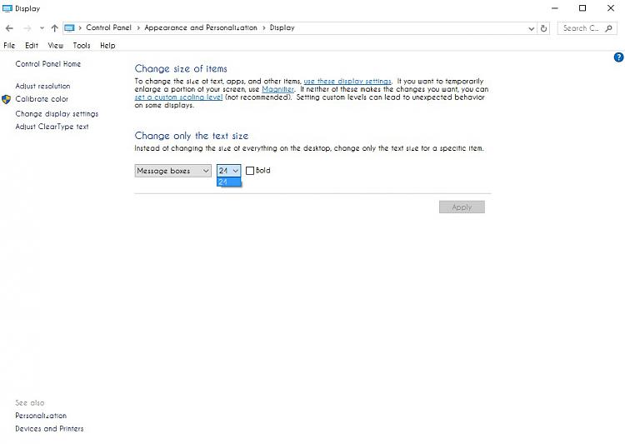Screen dimensions: 625x444
Task: Expand chevron before Control Panel breadcrumb
Action: pyautogui.click(x=80, y=27)
